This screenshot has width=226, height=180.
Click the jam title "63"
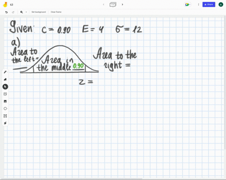click(x=12, y=5)
